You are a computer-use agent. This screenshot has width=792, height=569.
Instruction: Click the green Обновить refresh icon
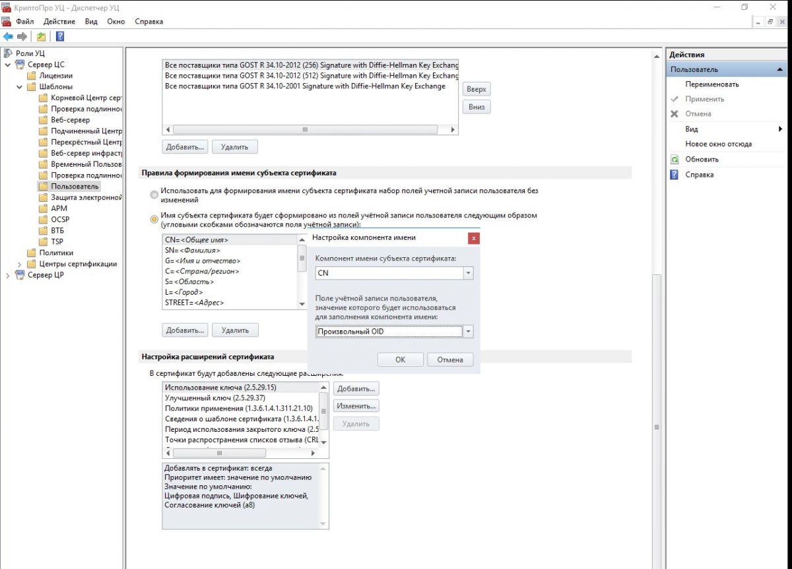675,160
